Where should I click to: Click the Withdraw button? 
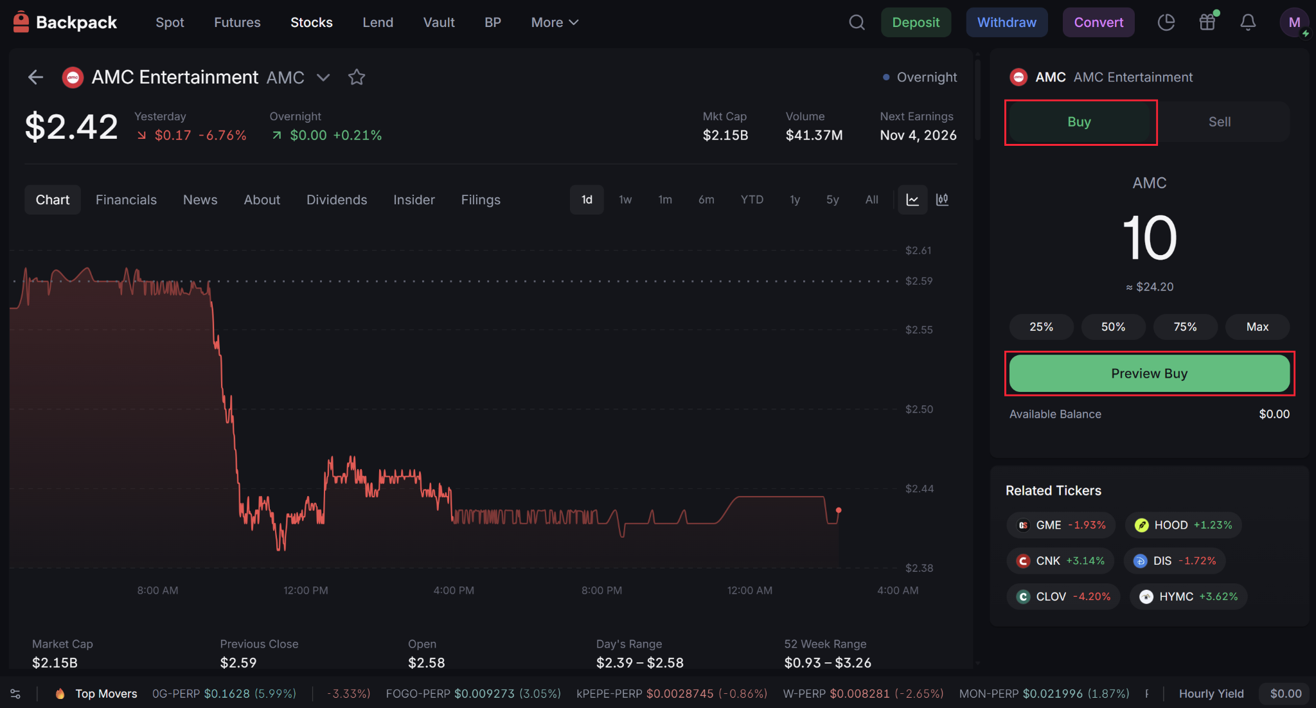(1007, 22)
